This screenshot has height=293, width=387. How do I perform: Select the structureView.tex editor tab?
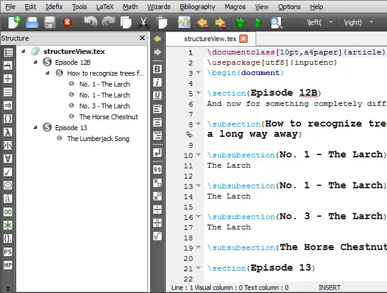click(x=210, y=39)
